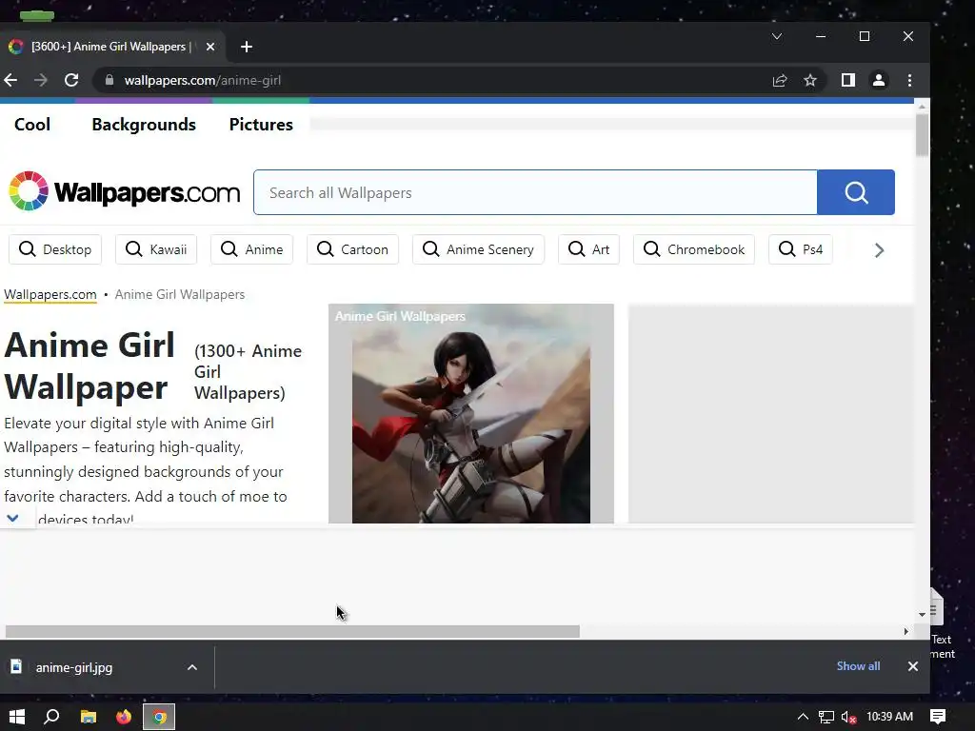Go back to the previous page
975x731 pixels.
pos(10,80)
